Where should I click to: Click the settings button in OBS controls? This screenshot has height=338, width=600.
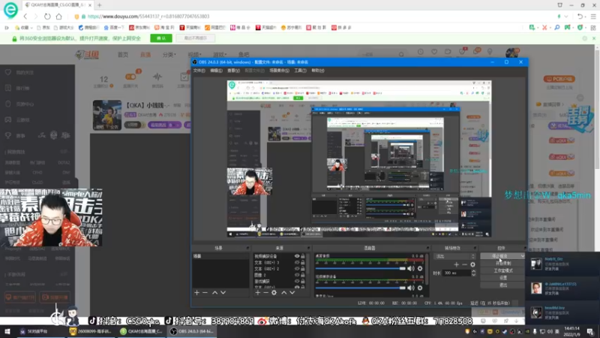point(502,278)
